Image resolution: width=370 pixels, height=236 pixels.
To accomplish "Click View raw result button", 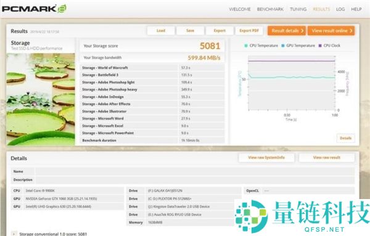I will click(327, 158).
